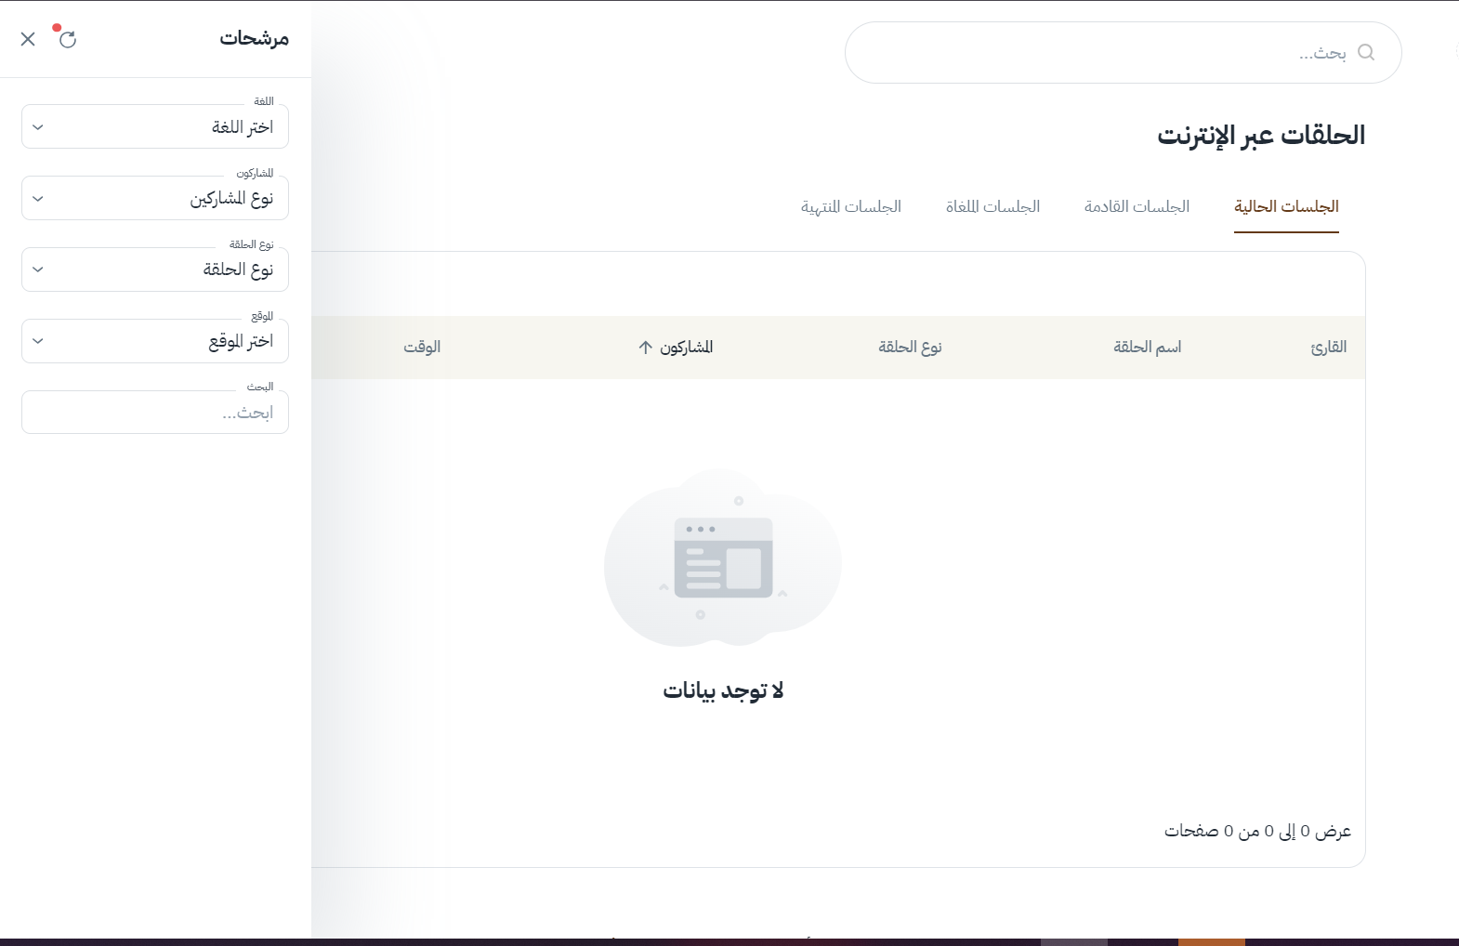
Task: Close the مرشحات filters panel
Action: pos(28,39)
